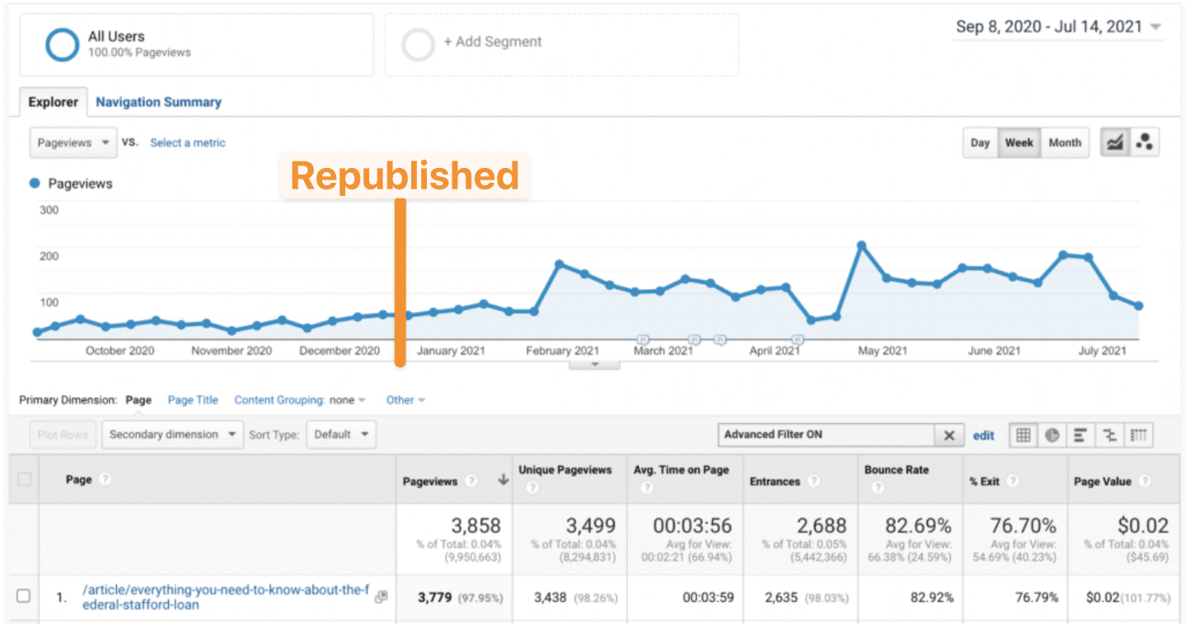1185x624 pixels.
Task: Toggle the Week time granularity
Action: point(1019,142)
